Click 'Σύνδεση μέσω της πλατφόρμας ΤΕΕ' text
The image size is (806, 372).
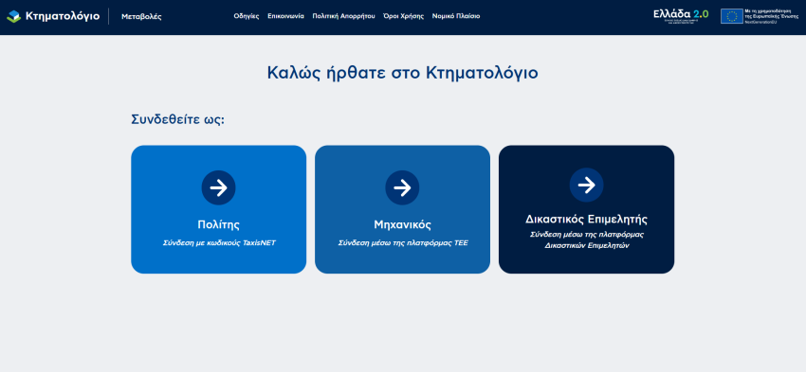point(403,242)
